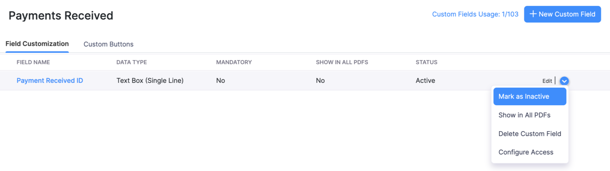Select the Field Customization tab
The height and width of the screenshot is (171, 610).
point(37,44)
